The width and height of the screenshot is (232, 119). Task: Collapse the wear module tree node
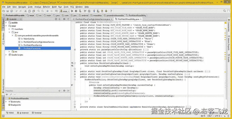coord(6,26)
